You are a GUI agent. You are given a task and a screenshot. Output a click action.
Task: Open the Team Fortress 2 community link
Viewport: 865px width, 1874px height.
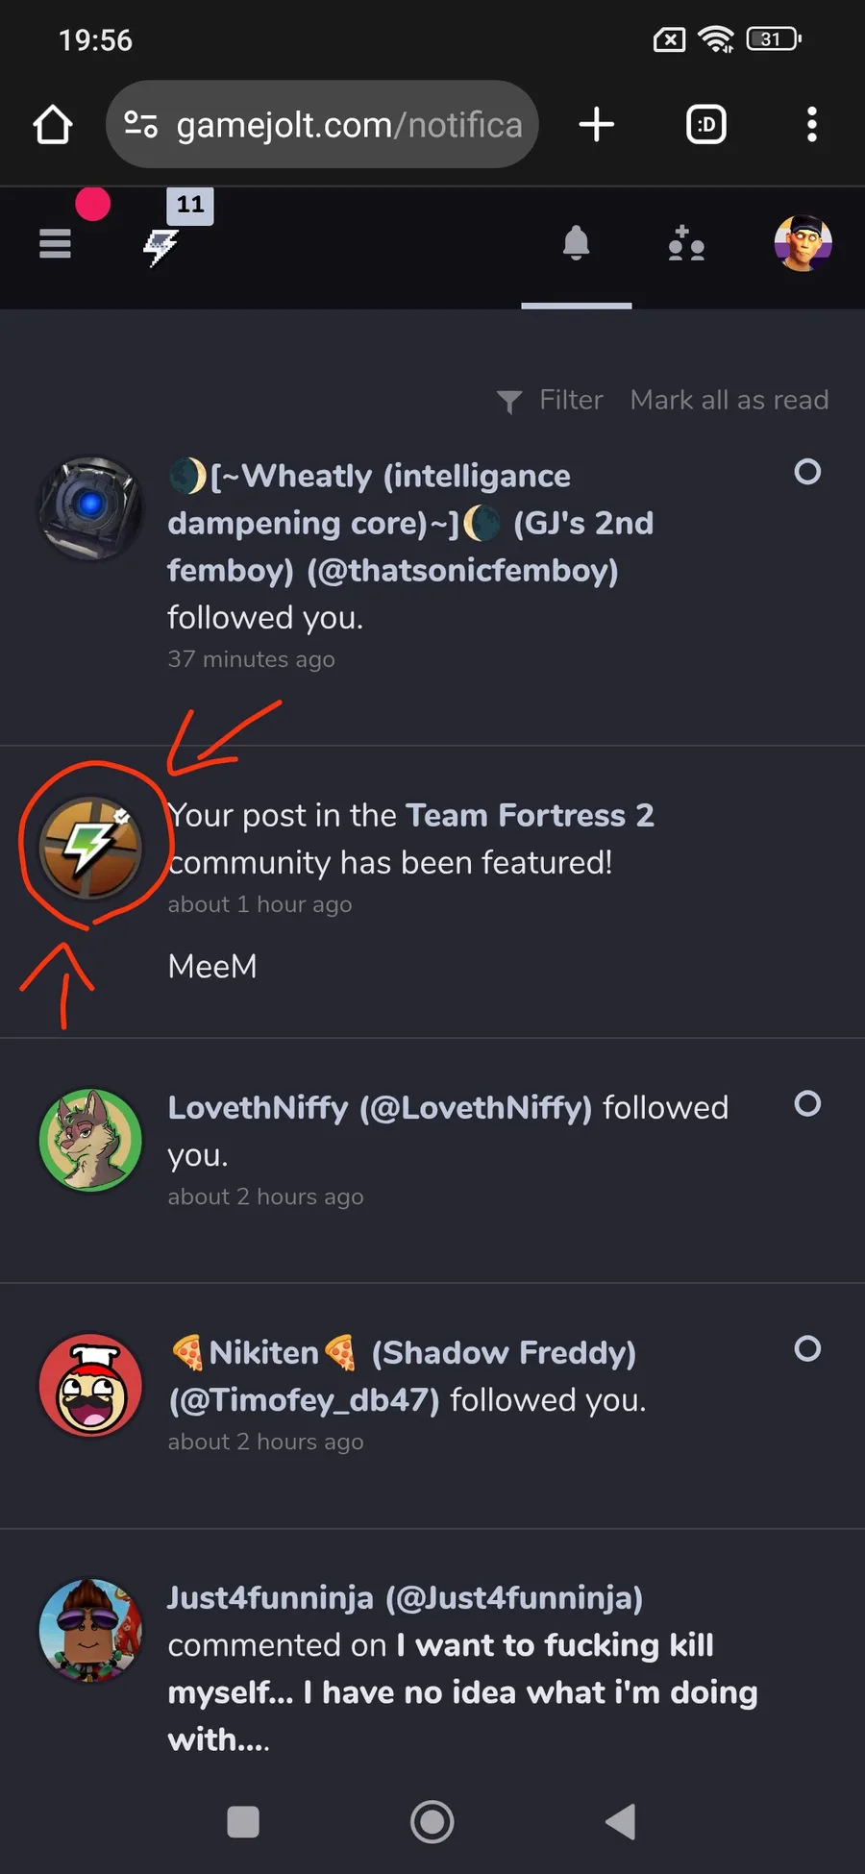point(530,816)
